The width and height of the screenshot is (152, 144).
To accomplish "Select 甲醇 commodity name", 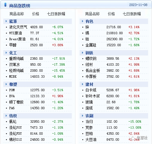I will pos(13,45).
